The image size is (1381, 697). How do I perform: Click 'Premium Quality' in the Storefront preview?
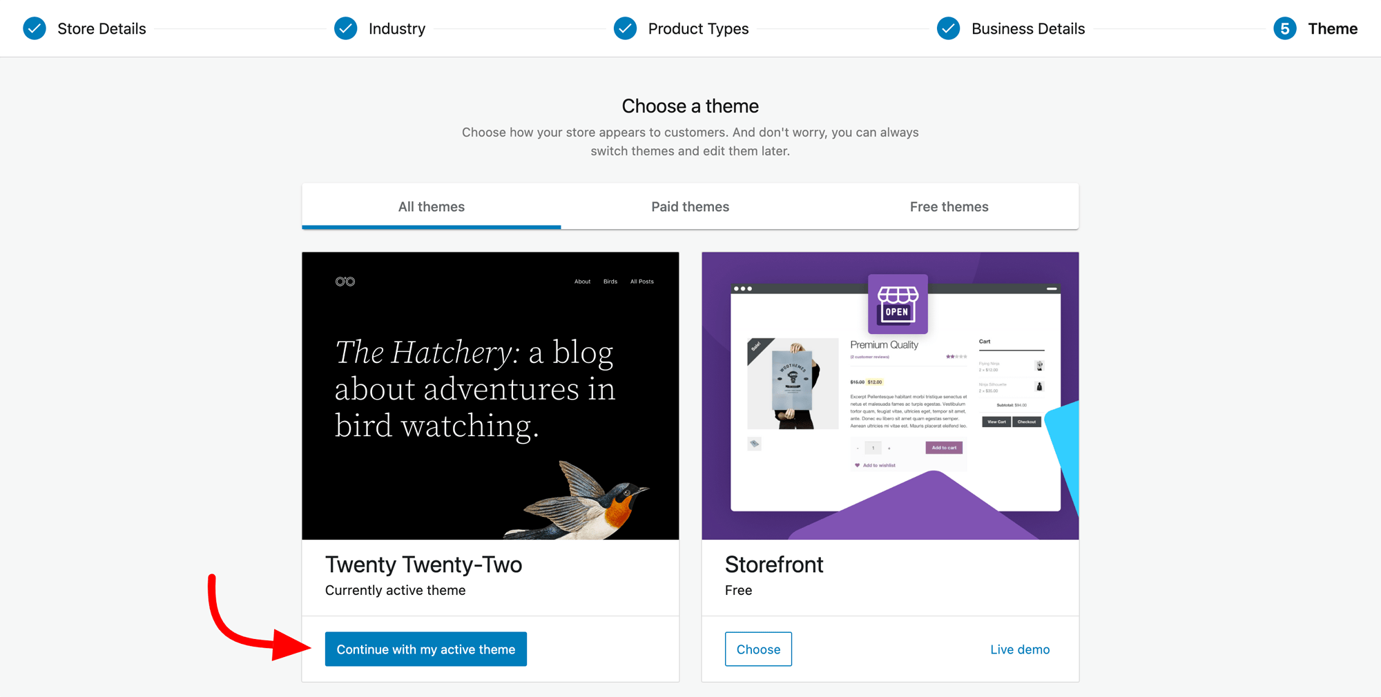pos(884,344)
